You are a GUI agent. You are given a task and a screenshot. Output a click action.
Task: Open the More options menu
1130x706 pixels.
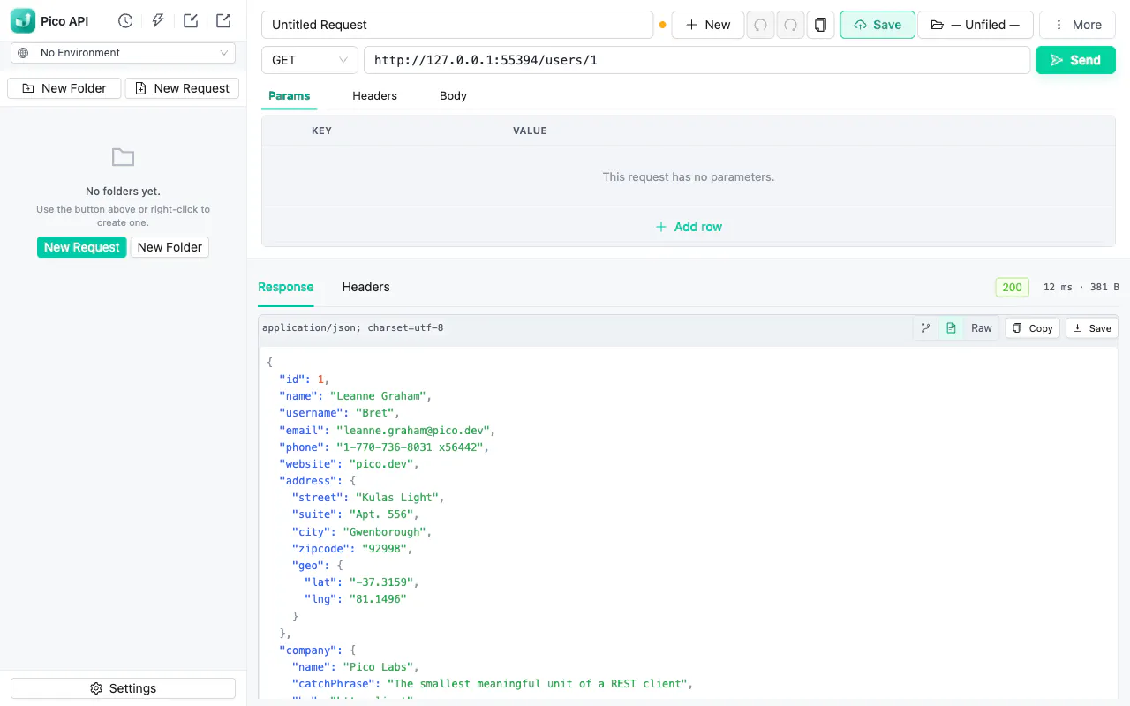click(1077, 25)
